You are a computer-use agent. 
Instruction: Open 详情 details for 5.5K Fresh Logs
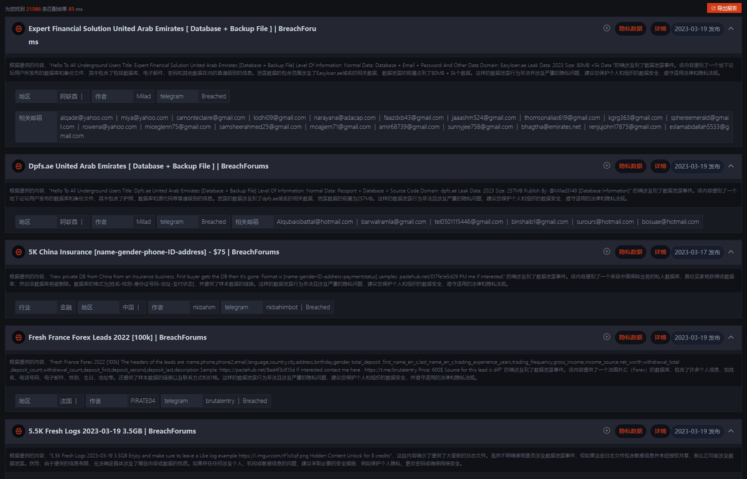(660, 431)
